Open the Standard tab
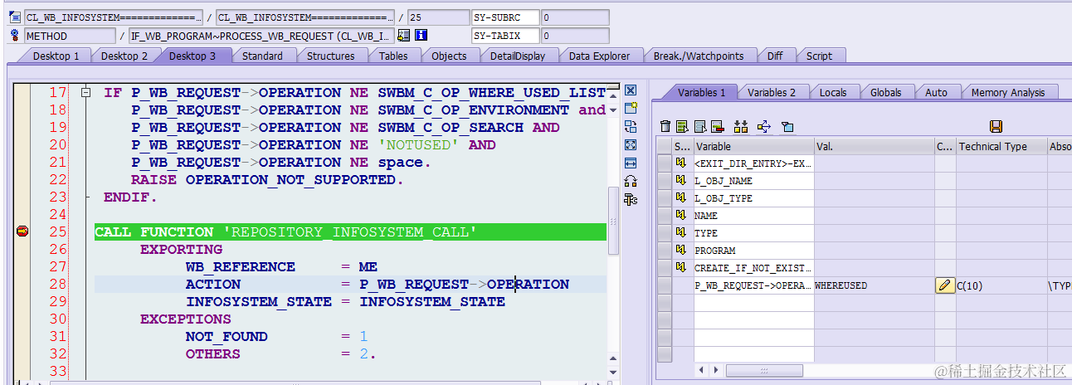1072x385 pixels. tap(262, 56)
